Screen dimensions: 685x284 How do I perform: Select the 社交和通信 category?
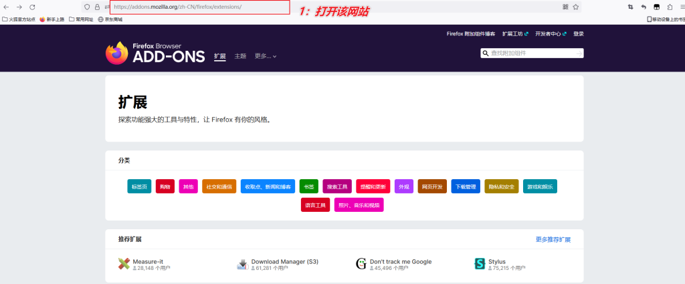tap(219, 186)
